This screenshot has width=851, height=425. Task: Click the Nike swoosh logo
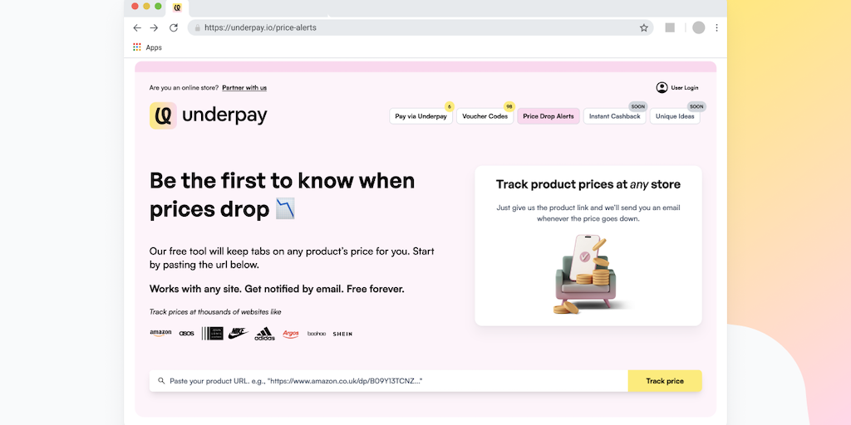coord(239,334)
